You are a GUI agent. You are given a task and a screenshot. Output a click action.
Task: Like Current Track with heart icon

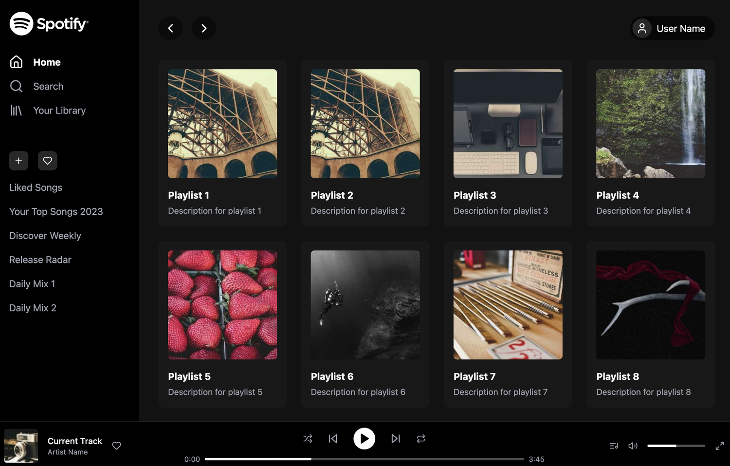coord(116,446)
